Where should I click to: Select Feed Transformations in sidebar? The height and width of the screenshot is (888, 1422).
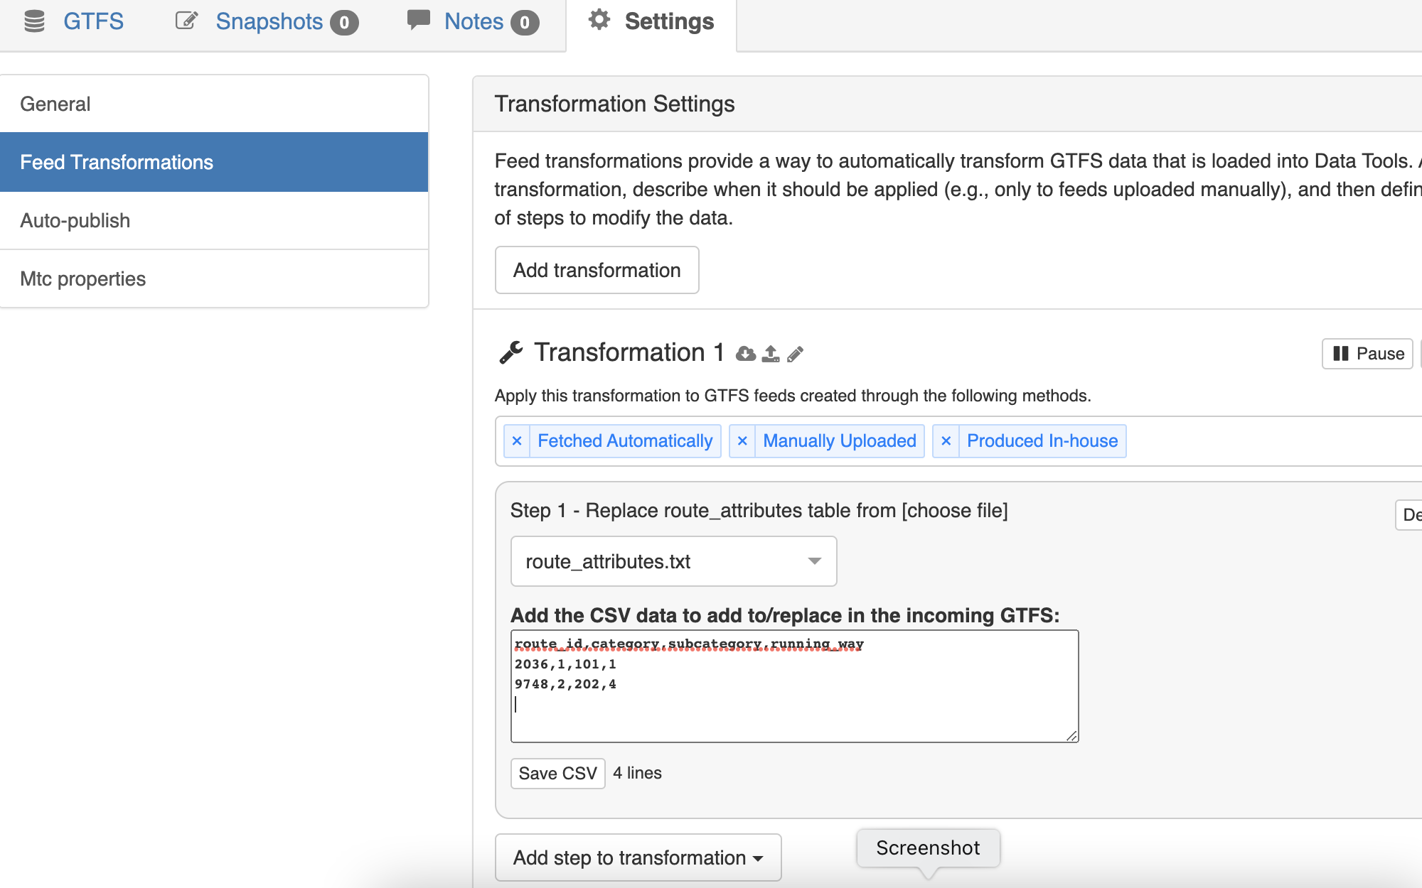pyautogui.click(x=214, y=162)
